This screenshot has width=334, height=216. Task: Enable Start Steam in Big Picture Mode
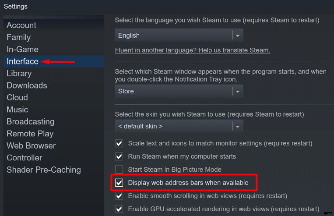[x=119, y=170]
